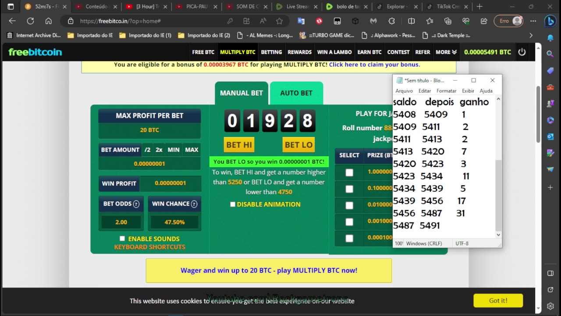
Task: Open the tab actions menu icon
Action: (x=11, y=7)
